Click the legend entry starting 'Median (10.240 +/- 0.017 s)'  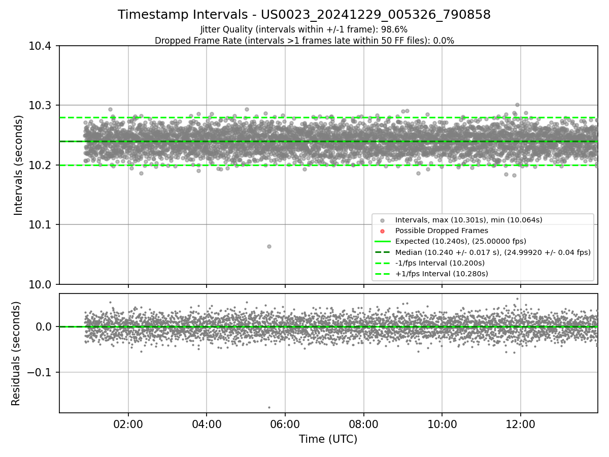pos(492,252)
